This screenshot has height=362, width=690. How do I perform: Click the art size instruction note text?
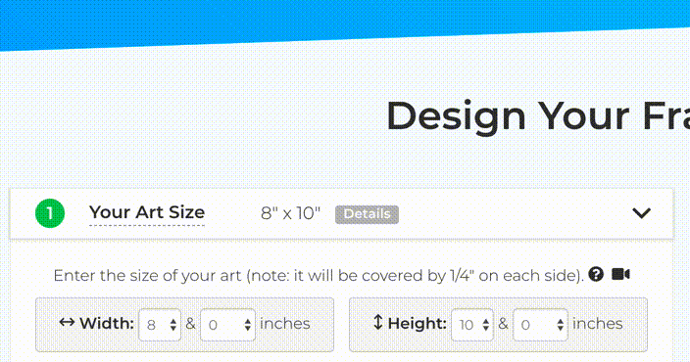click(x=319, y=276)
